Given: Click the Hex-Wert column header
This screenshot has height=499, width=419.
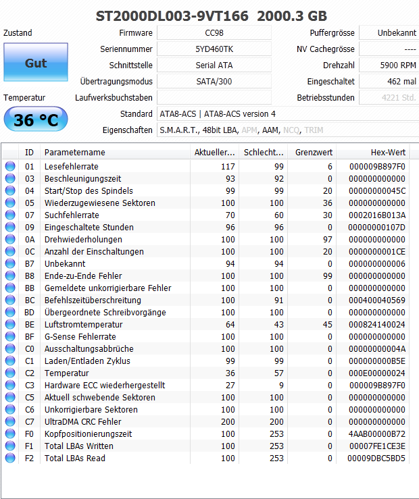Looking at the screenshot, I should coord(373,152).
